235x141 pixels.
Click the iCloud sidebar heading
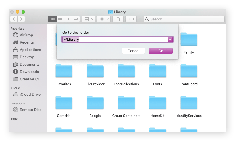[15, 88]
